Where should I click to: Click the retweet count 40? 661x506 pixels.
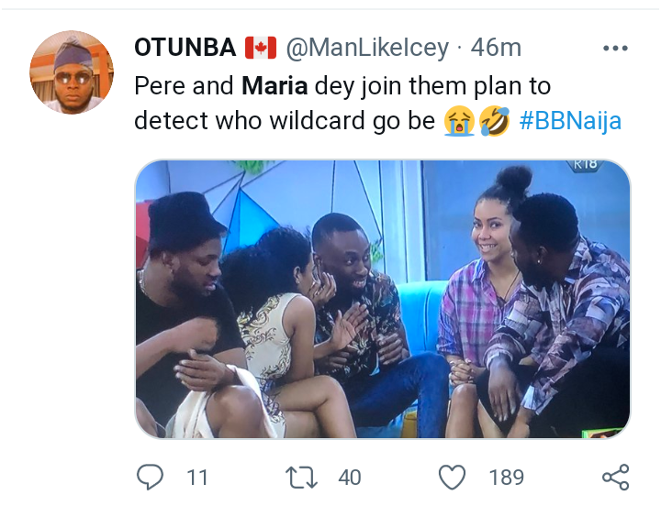349,477
